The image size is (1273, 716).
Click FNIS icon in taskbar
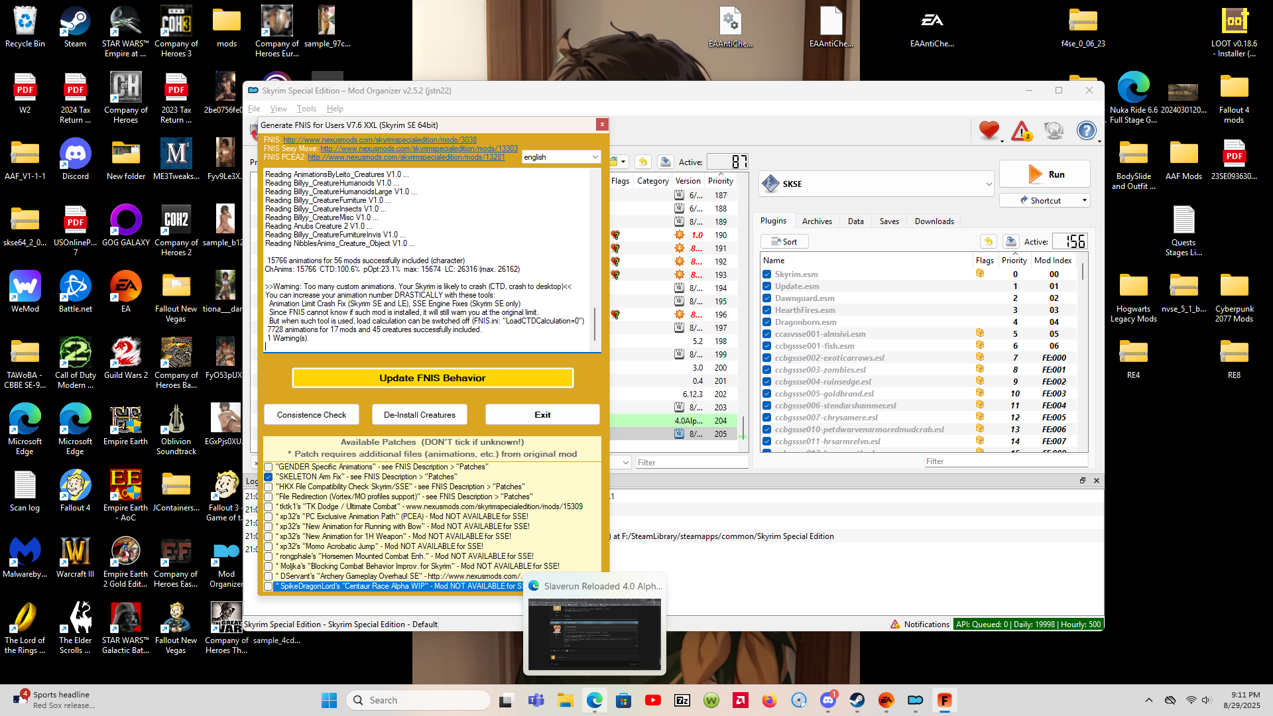[945, 700]
